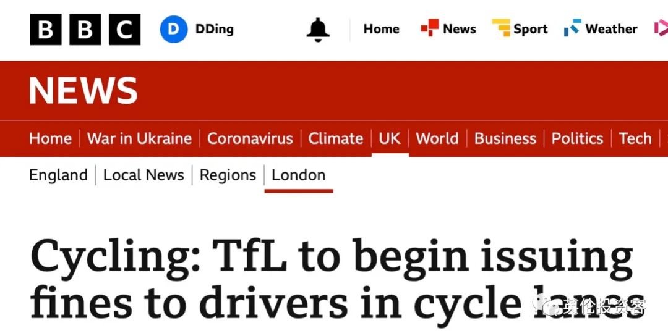Go to Politics section
The image size is (668, 336).
click(577, 138)
